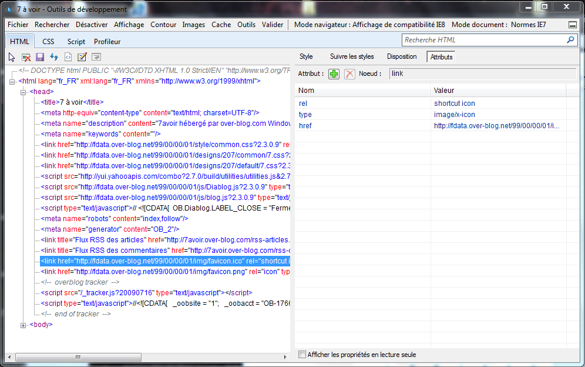Click the magnifier search icon

pos(570,40)
